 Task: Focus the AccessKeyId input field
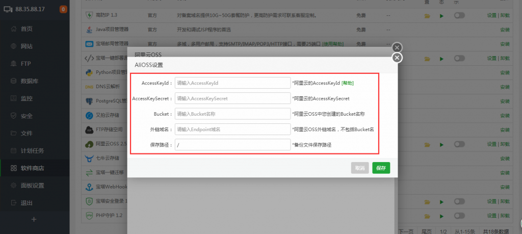click(x=232, y=83)
